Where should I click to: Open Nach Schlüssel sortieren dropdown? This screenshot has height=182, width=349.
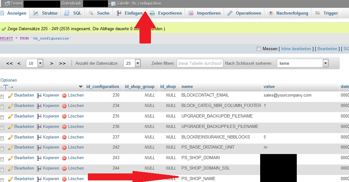(303, 63)
